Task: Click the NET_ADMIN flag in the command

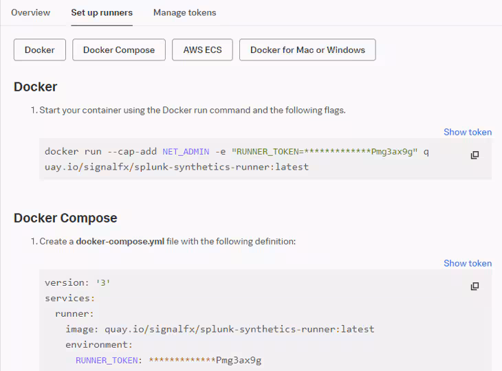Action: pos(186,152)
